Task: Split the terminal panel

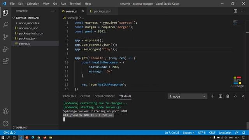Action: [221, 96]
